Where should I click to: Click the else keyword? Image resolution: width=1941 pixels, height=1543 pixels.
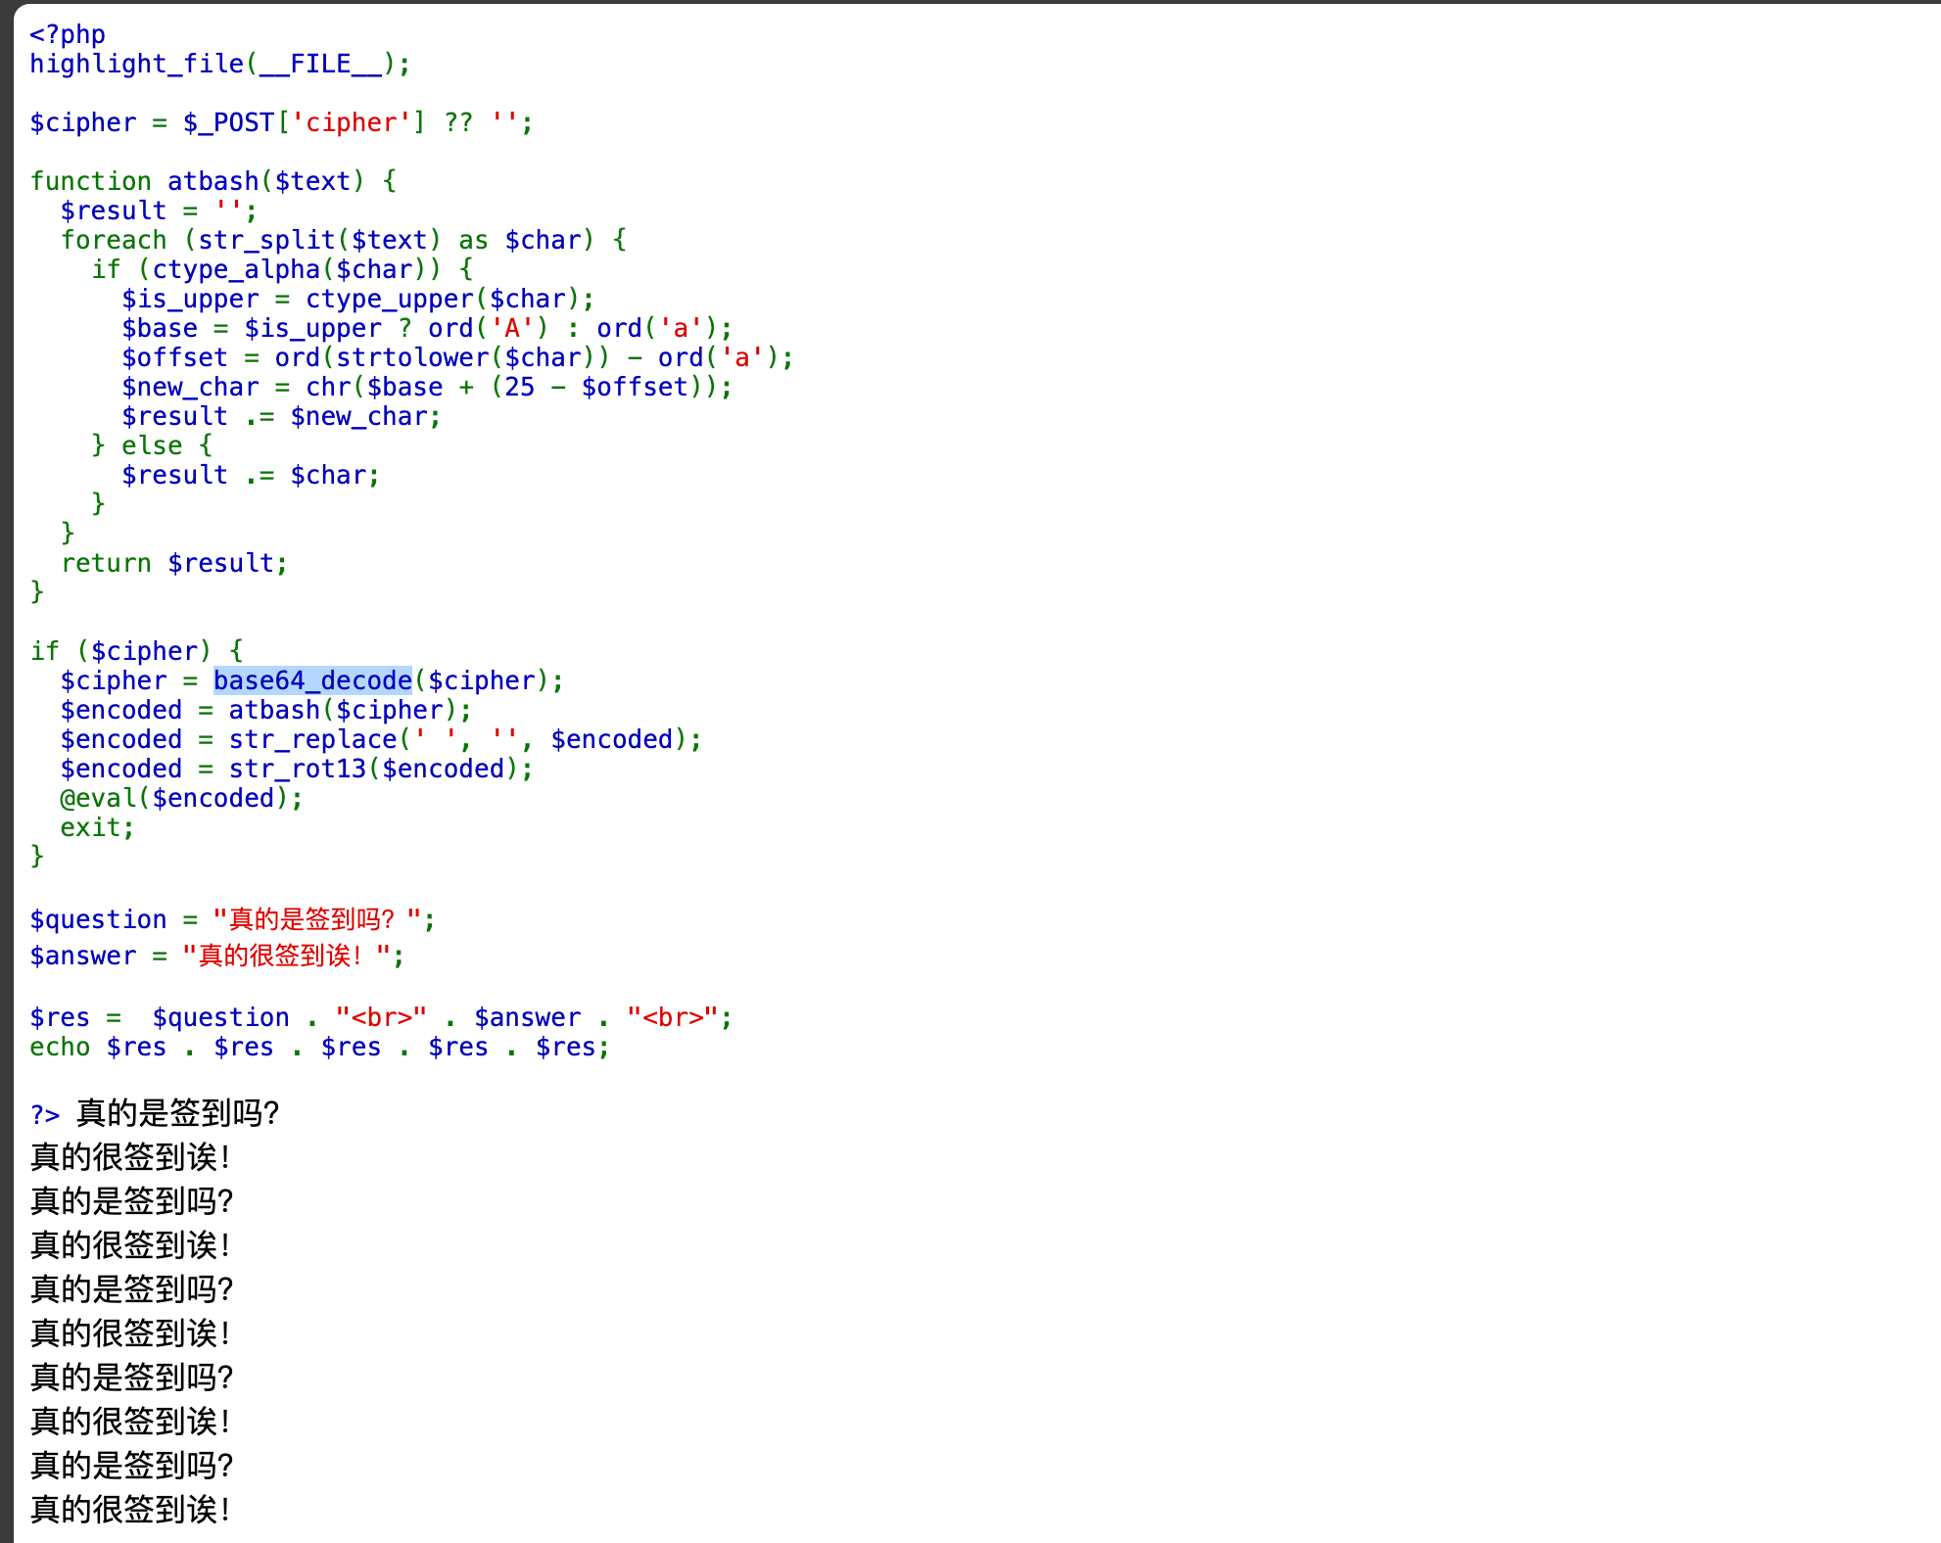[152, 445]
